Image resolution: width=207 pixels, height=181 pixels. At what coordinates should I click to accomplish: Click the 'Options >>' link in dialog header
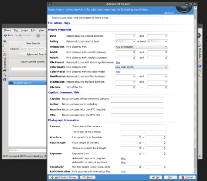pyautogui.click(x=169, y=13)
